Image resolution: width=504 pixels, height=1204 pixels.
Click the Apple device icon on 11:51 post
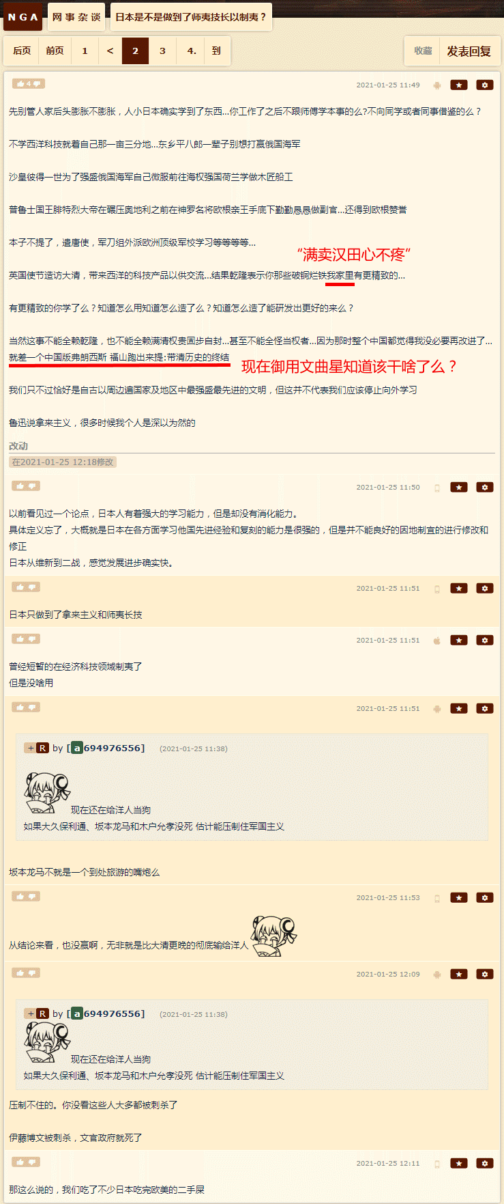coord(437,641)
